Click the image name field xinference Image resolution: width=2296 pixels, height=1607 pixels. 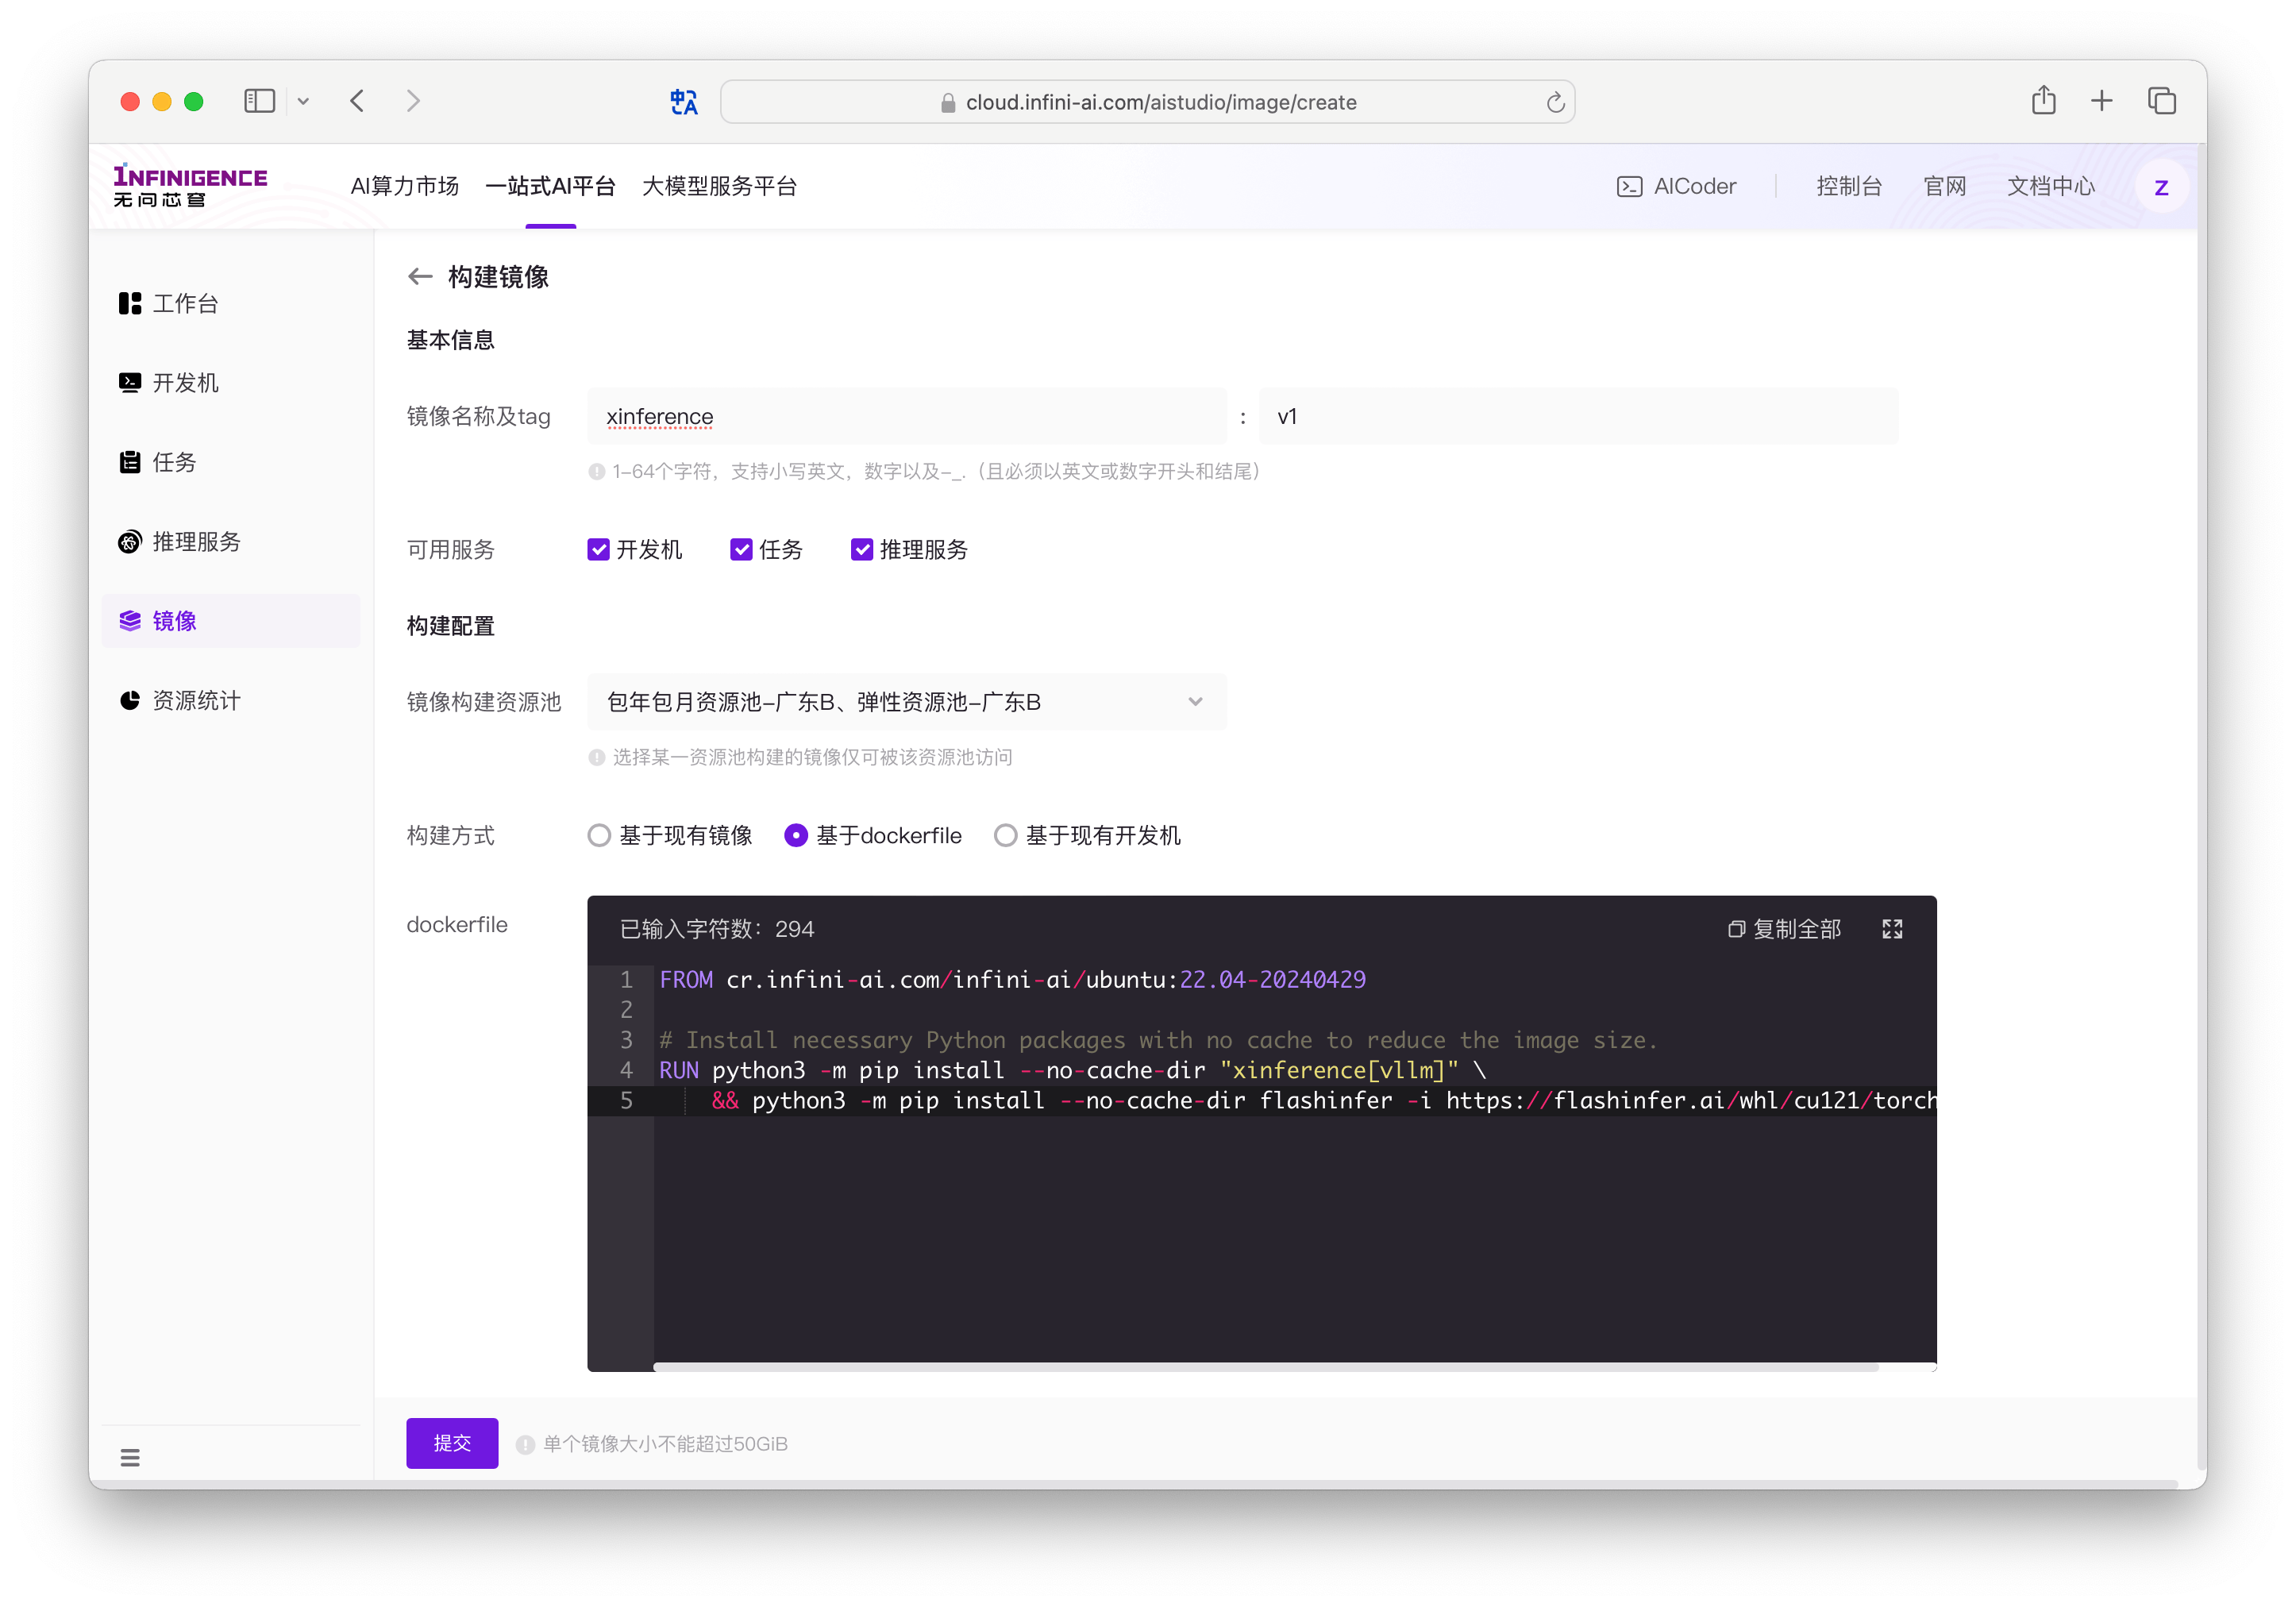[x=906, y=417]
